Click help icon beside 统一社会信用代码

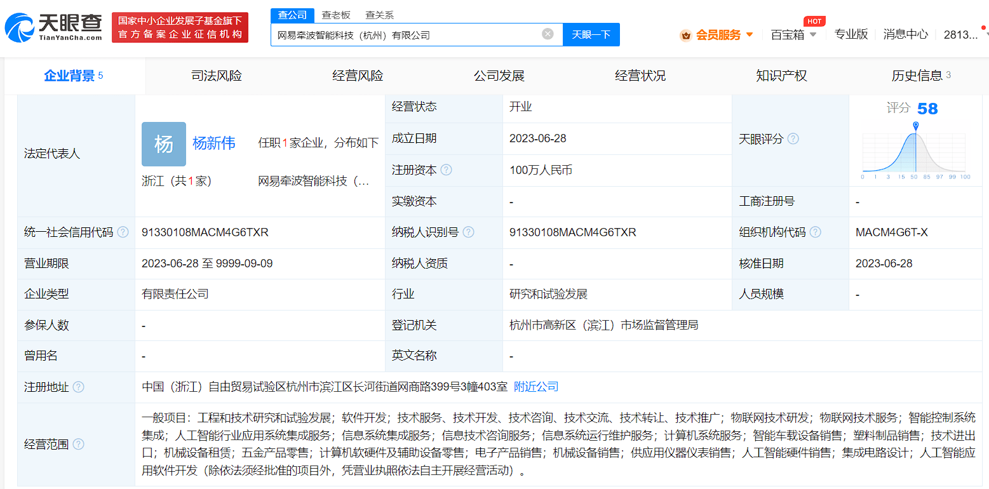click(123, 232)
